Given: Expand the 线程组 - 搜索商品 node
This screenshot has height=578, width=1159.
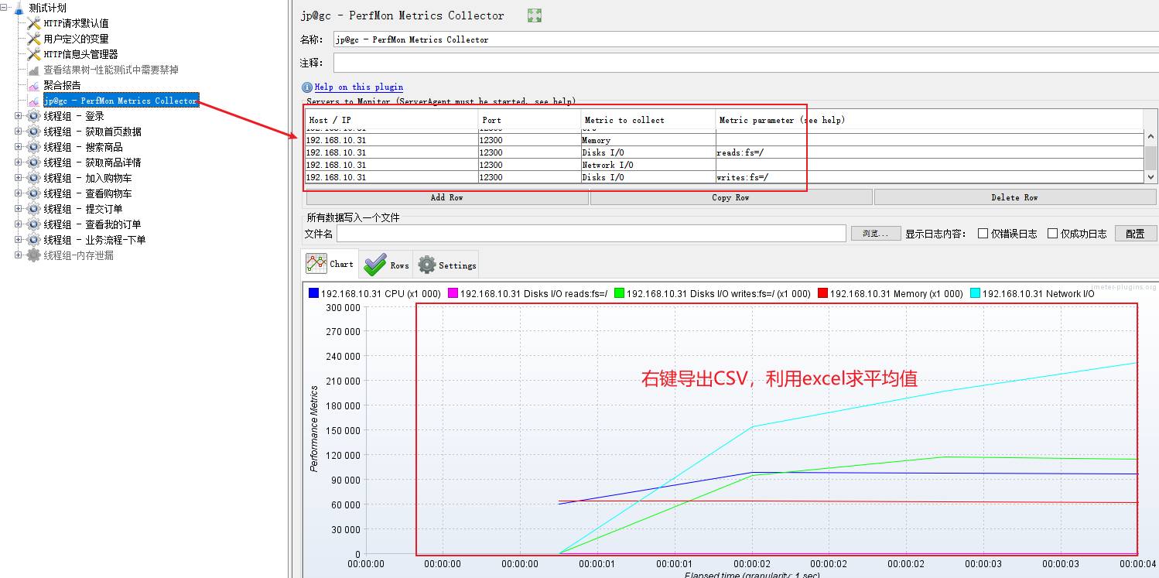Looking at the screenshot, I should 19,147.
